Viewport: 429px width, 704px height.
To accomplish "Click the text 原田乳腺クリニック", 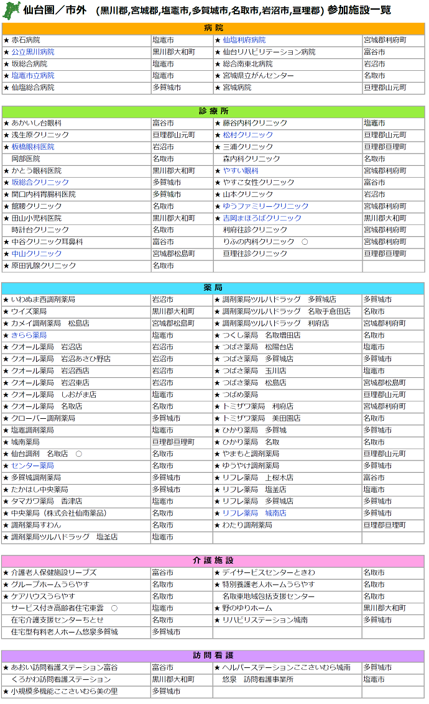I will (44, 266).
